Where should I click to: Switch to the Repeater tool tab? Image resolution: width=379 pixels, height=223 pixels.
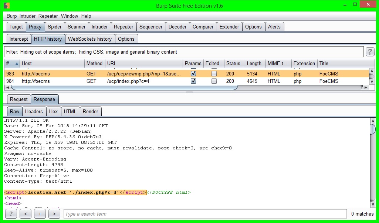point(123,27)
